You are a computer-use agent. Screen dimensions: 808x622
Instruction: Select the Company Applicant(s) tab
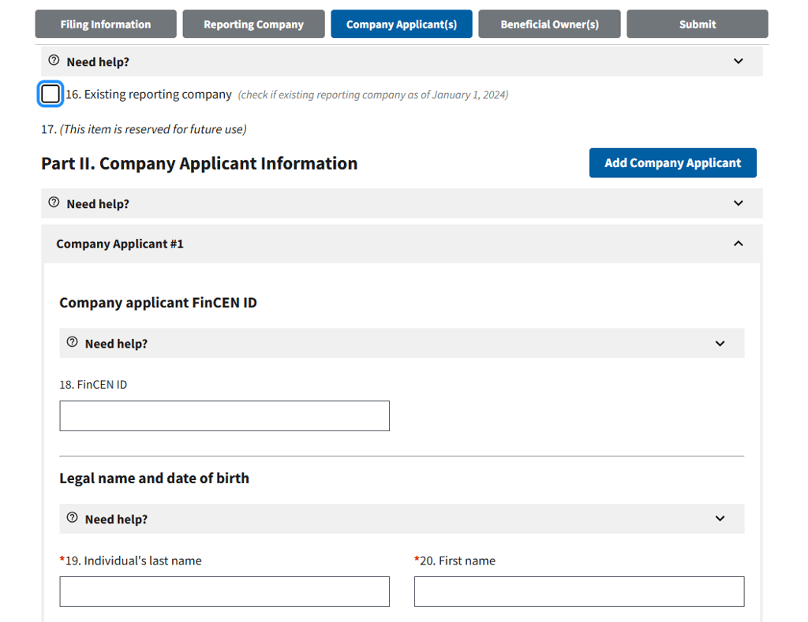402,24
